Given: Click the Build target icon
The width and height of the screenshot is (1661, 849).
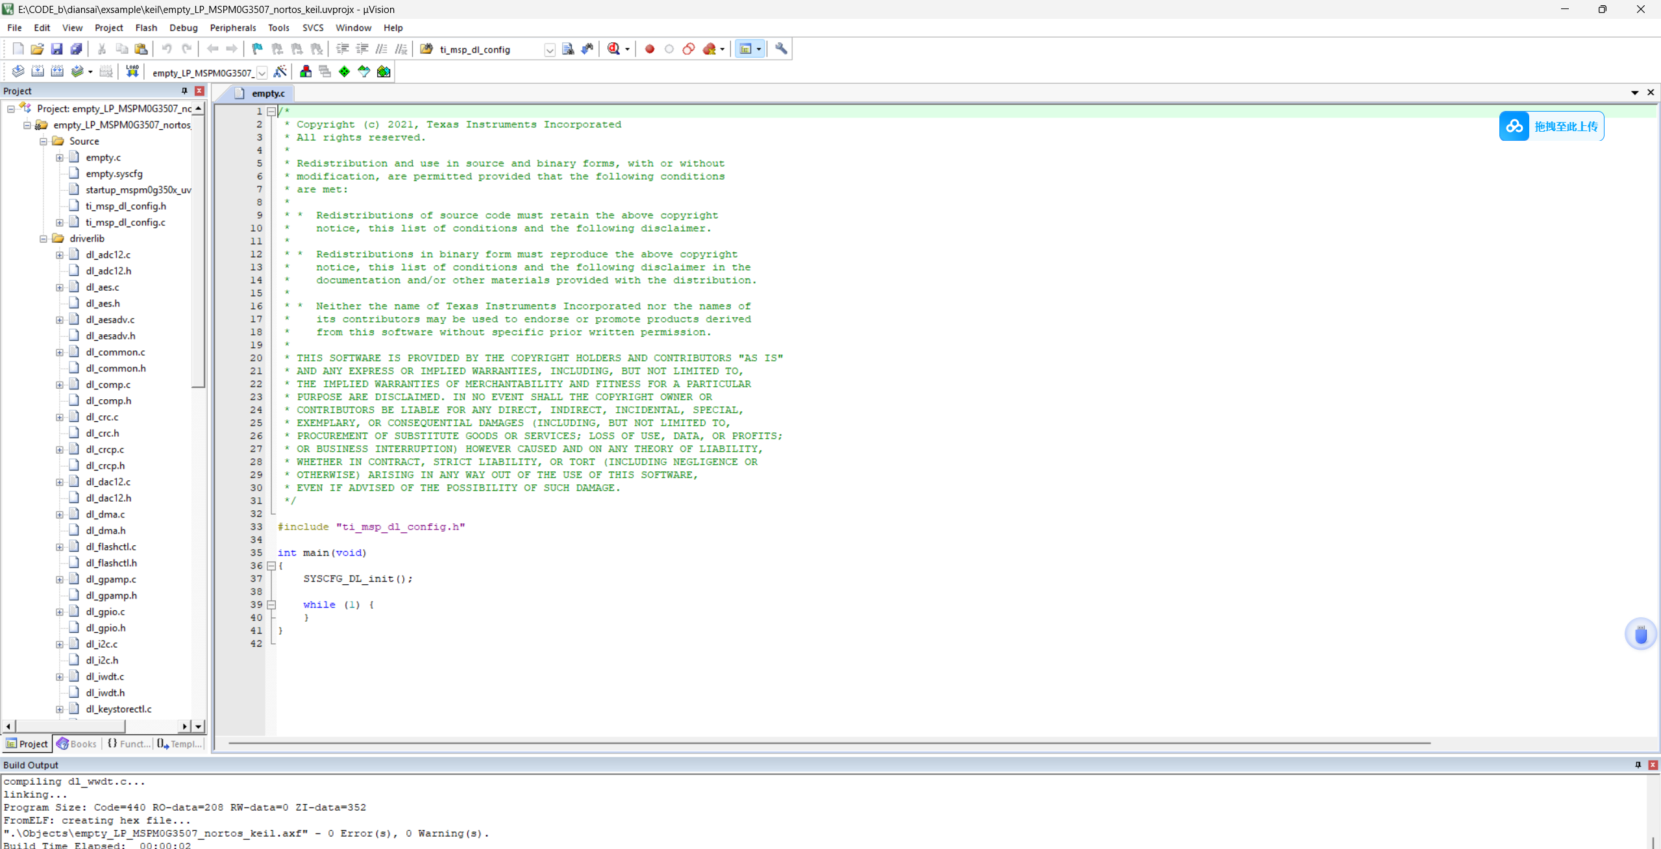Looking at the screenshot, I should [38, 72].
